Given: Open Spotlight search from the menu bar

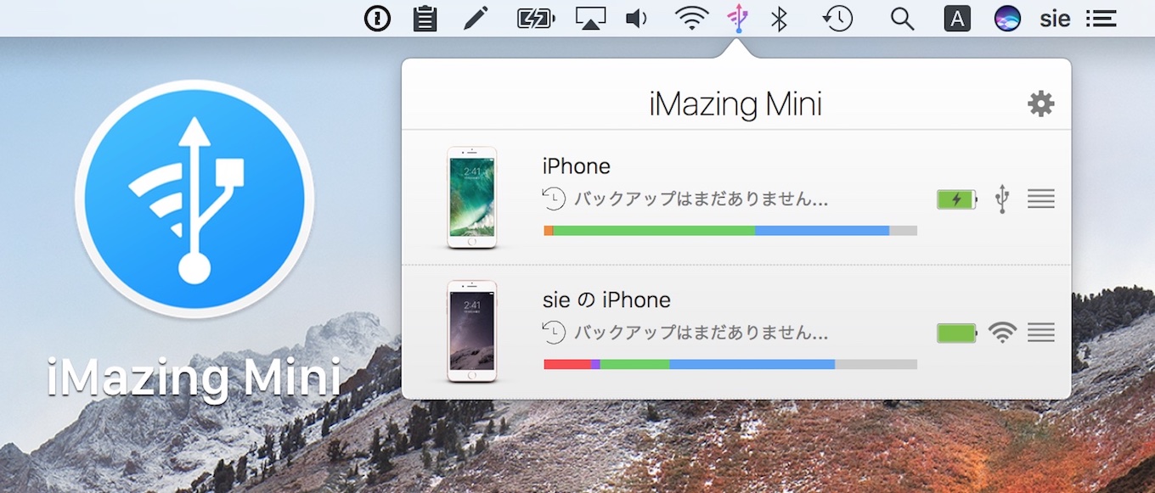Looking at the screenshot, I should coord(901,17).
